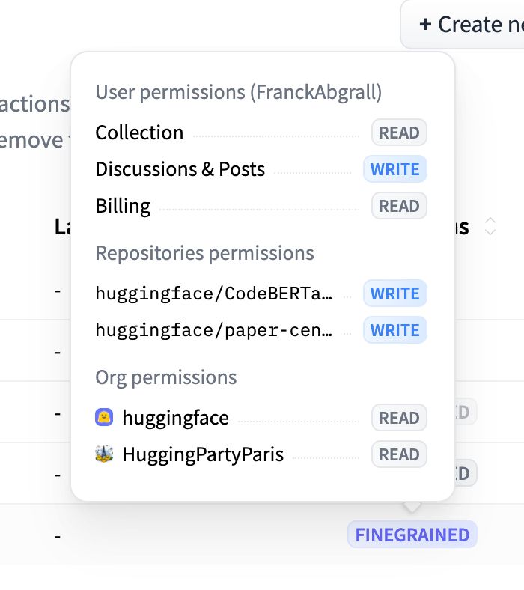Screen dimensions: 524x590
Task: Click READ badge for huggingface org
Action: click(399, 418)
